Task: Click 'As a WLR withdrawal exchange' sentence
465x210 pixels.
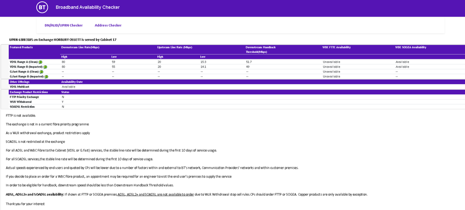Action: pos(48,133)
